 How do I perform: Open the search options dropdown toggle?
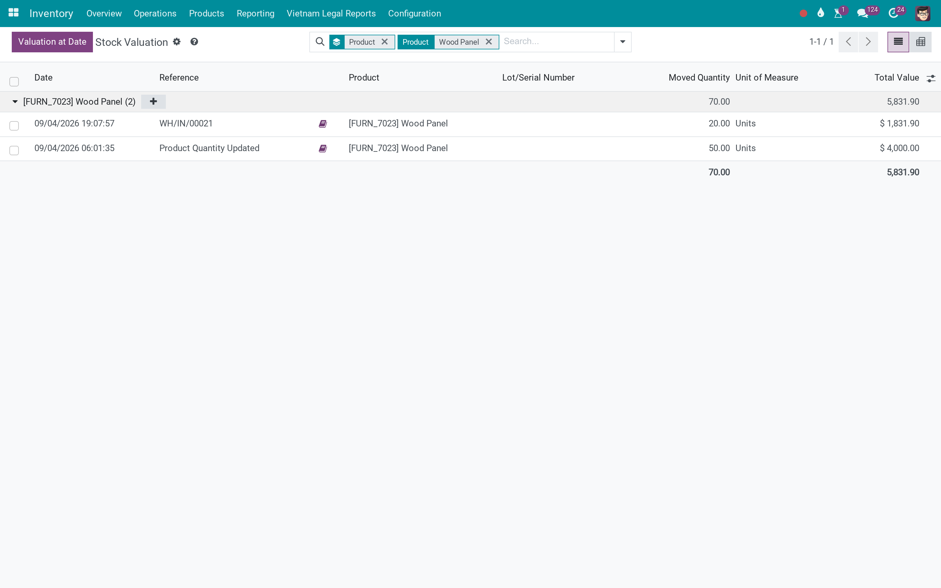(x=623, y=42)
